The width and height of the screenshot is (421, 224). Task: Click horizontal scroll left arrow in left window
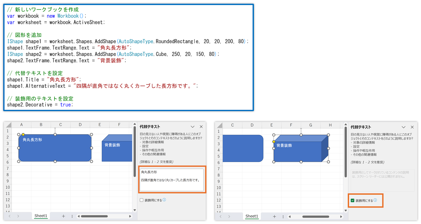[78, 216]
